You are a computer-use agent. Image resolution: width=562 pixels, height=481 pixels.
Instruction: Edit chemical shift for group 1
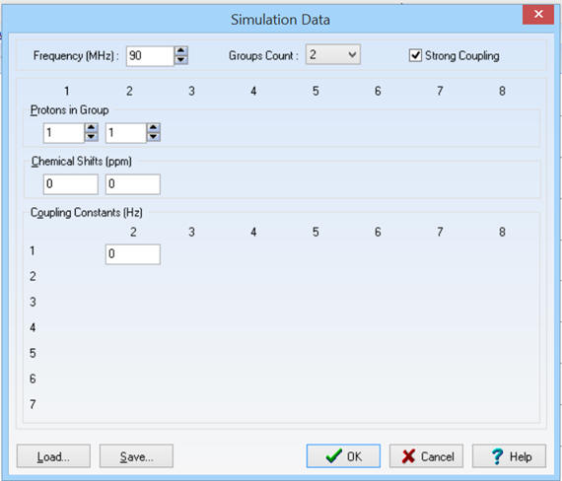[71, 184]
